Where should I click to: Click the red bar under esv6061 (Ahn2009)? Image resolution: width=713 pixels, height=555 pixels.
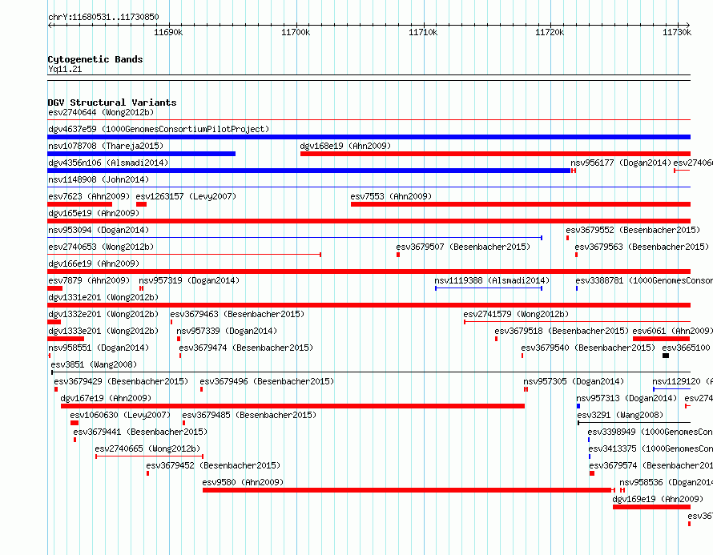click(x=661, y=339)
